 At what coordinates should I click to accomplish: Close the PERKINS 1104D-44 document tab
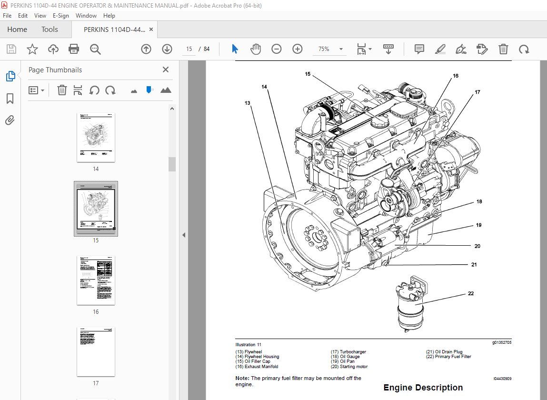(151, 30)
